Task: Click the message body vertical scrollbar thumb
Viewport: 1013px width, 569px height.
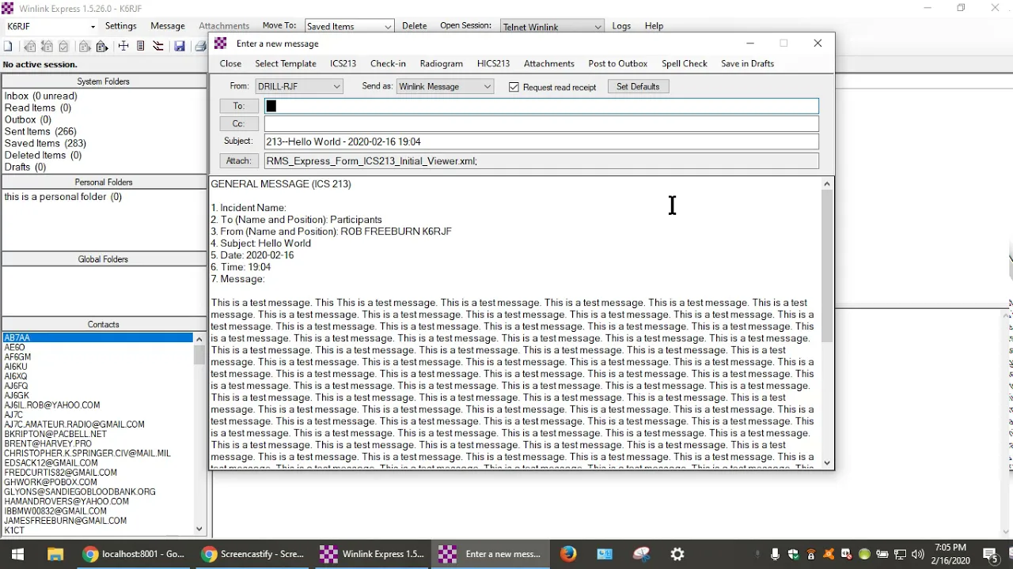Action: tap(827, 266)
